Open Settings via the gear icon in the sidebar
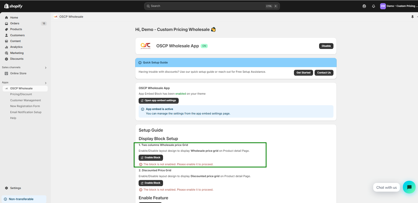 click(x=7, y=188)
